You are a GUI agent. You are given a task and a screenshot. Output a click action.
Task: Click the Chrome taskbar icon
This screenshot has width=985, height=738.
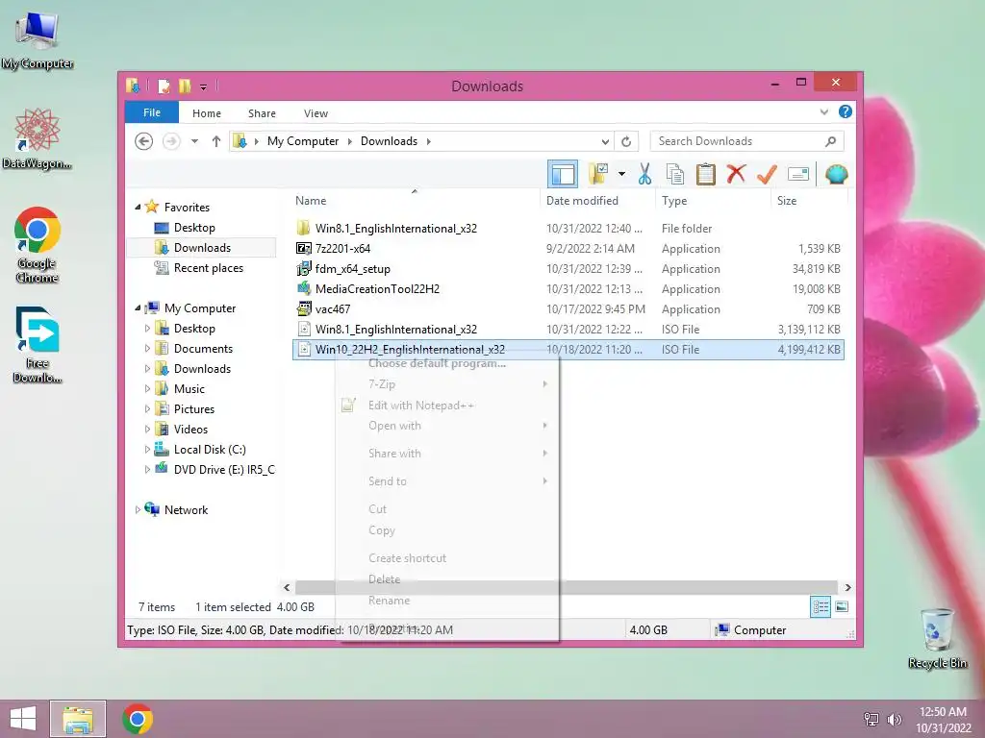pos(138,719)
